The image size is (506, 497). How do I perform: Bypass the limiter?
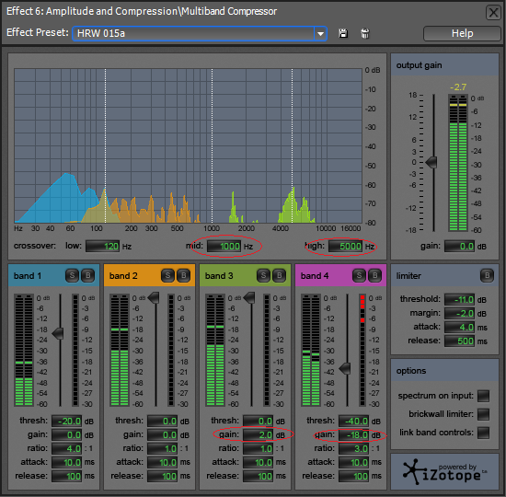pos(487,275)
